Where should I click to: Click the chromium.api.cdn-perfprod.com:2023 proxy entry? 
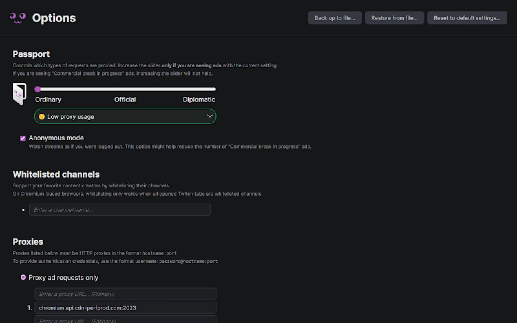coord(125,308)
